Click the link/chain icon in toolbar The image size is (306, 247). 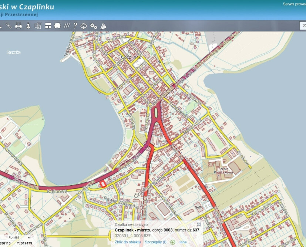[9, 26]
